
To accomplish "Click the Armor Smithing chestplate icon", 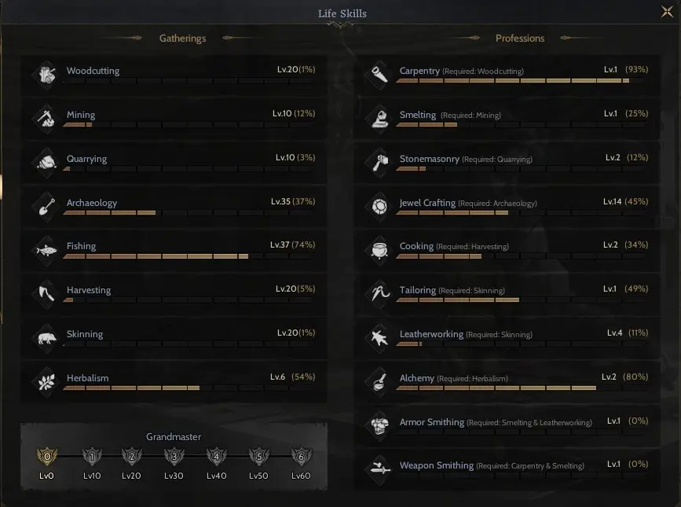I will click(379, 426).
